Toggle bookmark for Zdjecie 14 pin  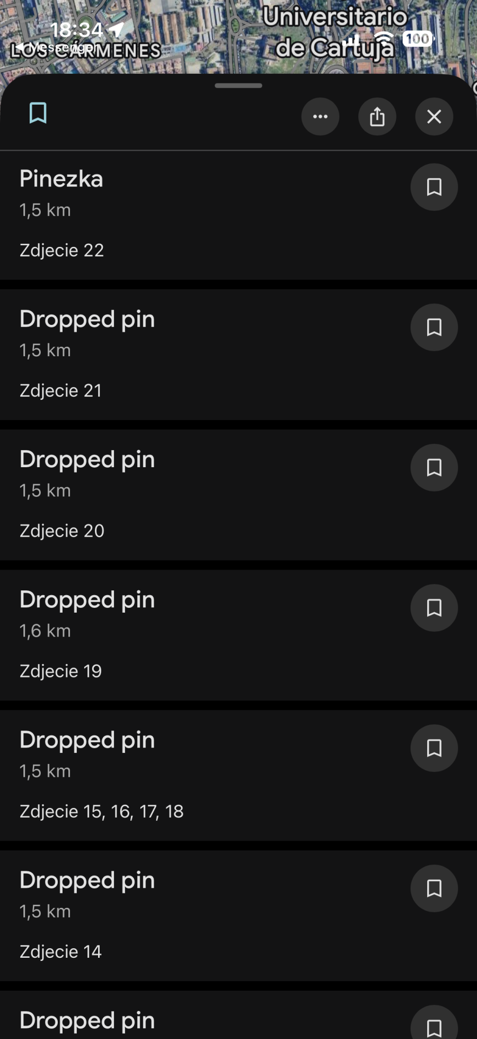434,888
